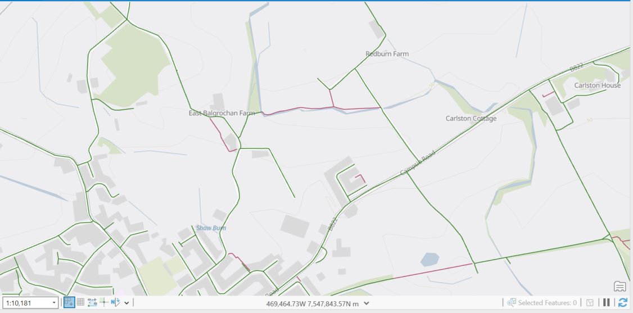Expand the chevron next to north arrow icon

tap(126, 302)
